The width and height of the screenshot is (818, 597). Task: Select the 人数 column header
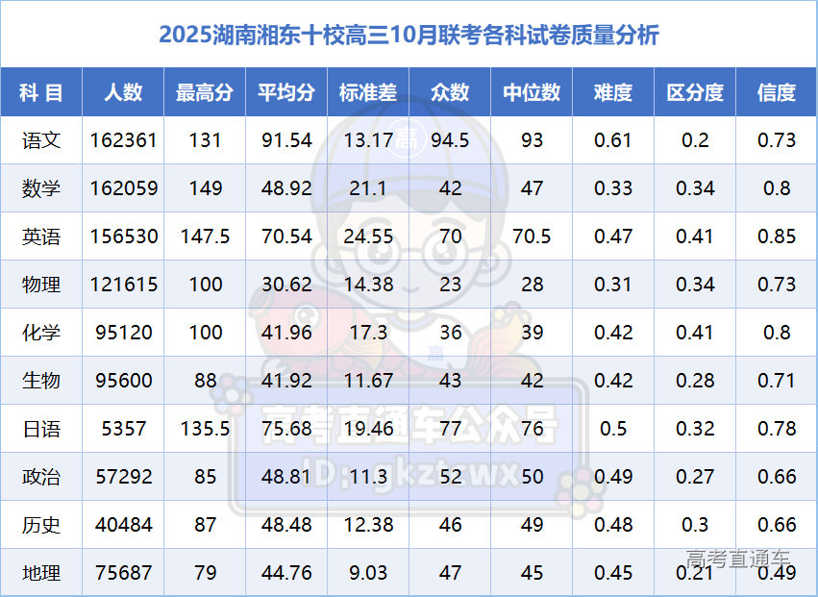tap(123, 92)
